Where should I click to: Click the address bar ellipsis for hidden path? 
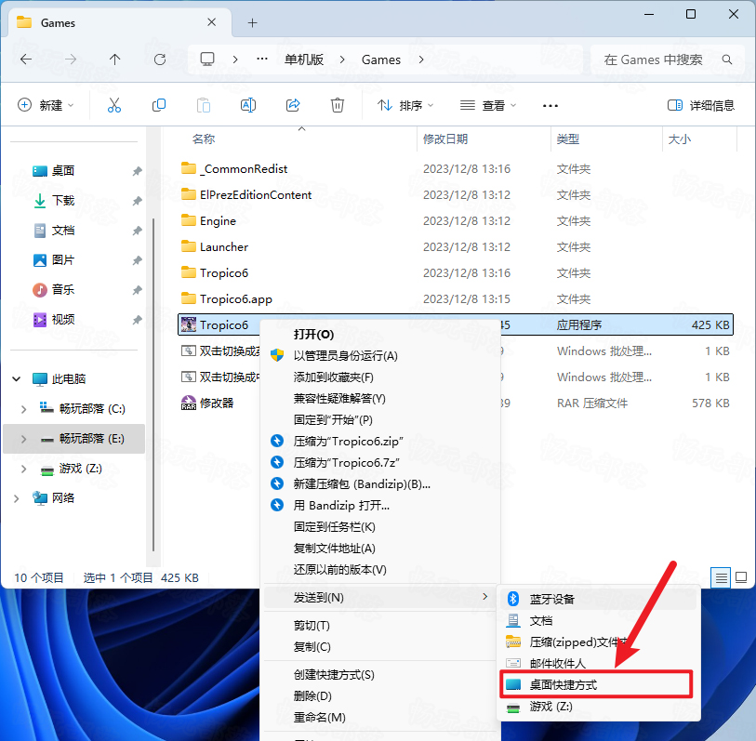(x=262, y=59)
